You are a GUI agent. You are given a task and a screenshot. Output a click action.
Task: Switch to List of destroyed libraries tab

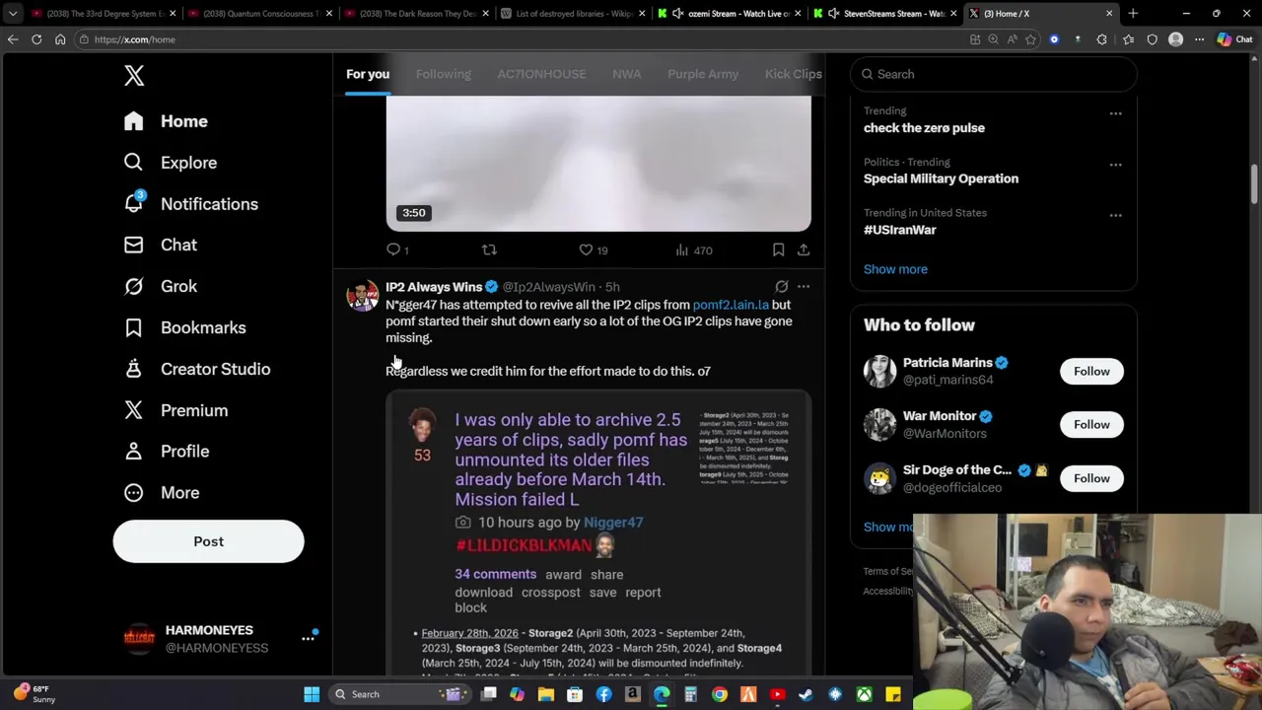click(573, 14)
